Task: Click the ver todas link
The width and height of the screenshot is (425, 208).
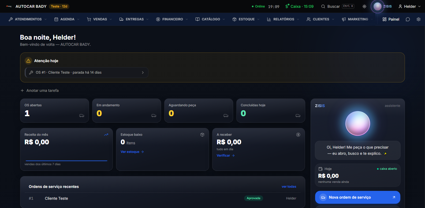Action: click(289, 187)
